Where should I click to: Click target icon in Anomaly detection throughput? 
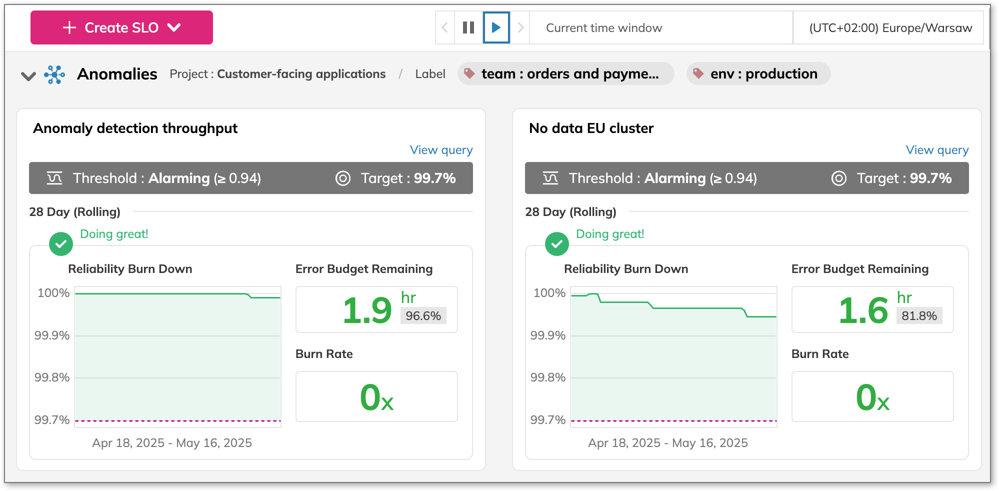(343, 178)
